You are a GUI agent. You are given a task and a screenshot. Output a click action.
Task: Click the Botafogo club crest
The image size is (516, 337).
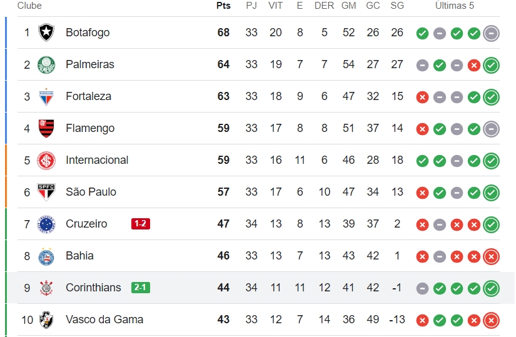click(46, 33)
